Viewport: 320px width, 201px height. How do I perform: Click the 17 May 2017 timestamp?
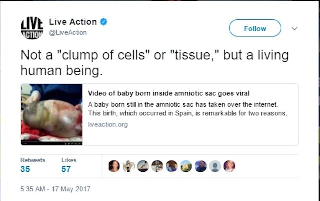[x=55, y=189]
